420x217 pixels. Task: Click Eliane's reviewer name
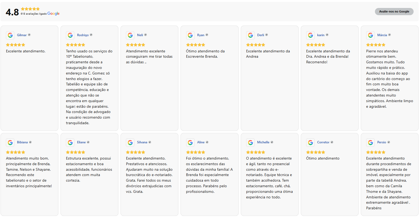pos(81,142)
